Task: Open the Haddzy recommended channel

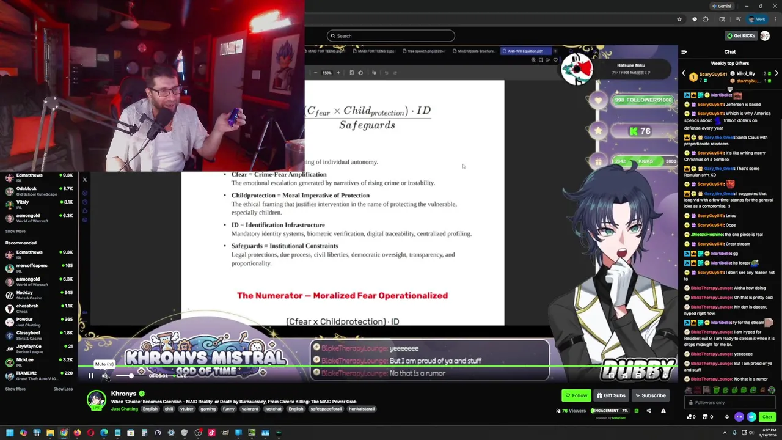Action: click(39, 295)
